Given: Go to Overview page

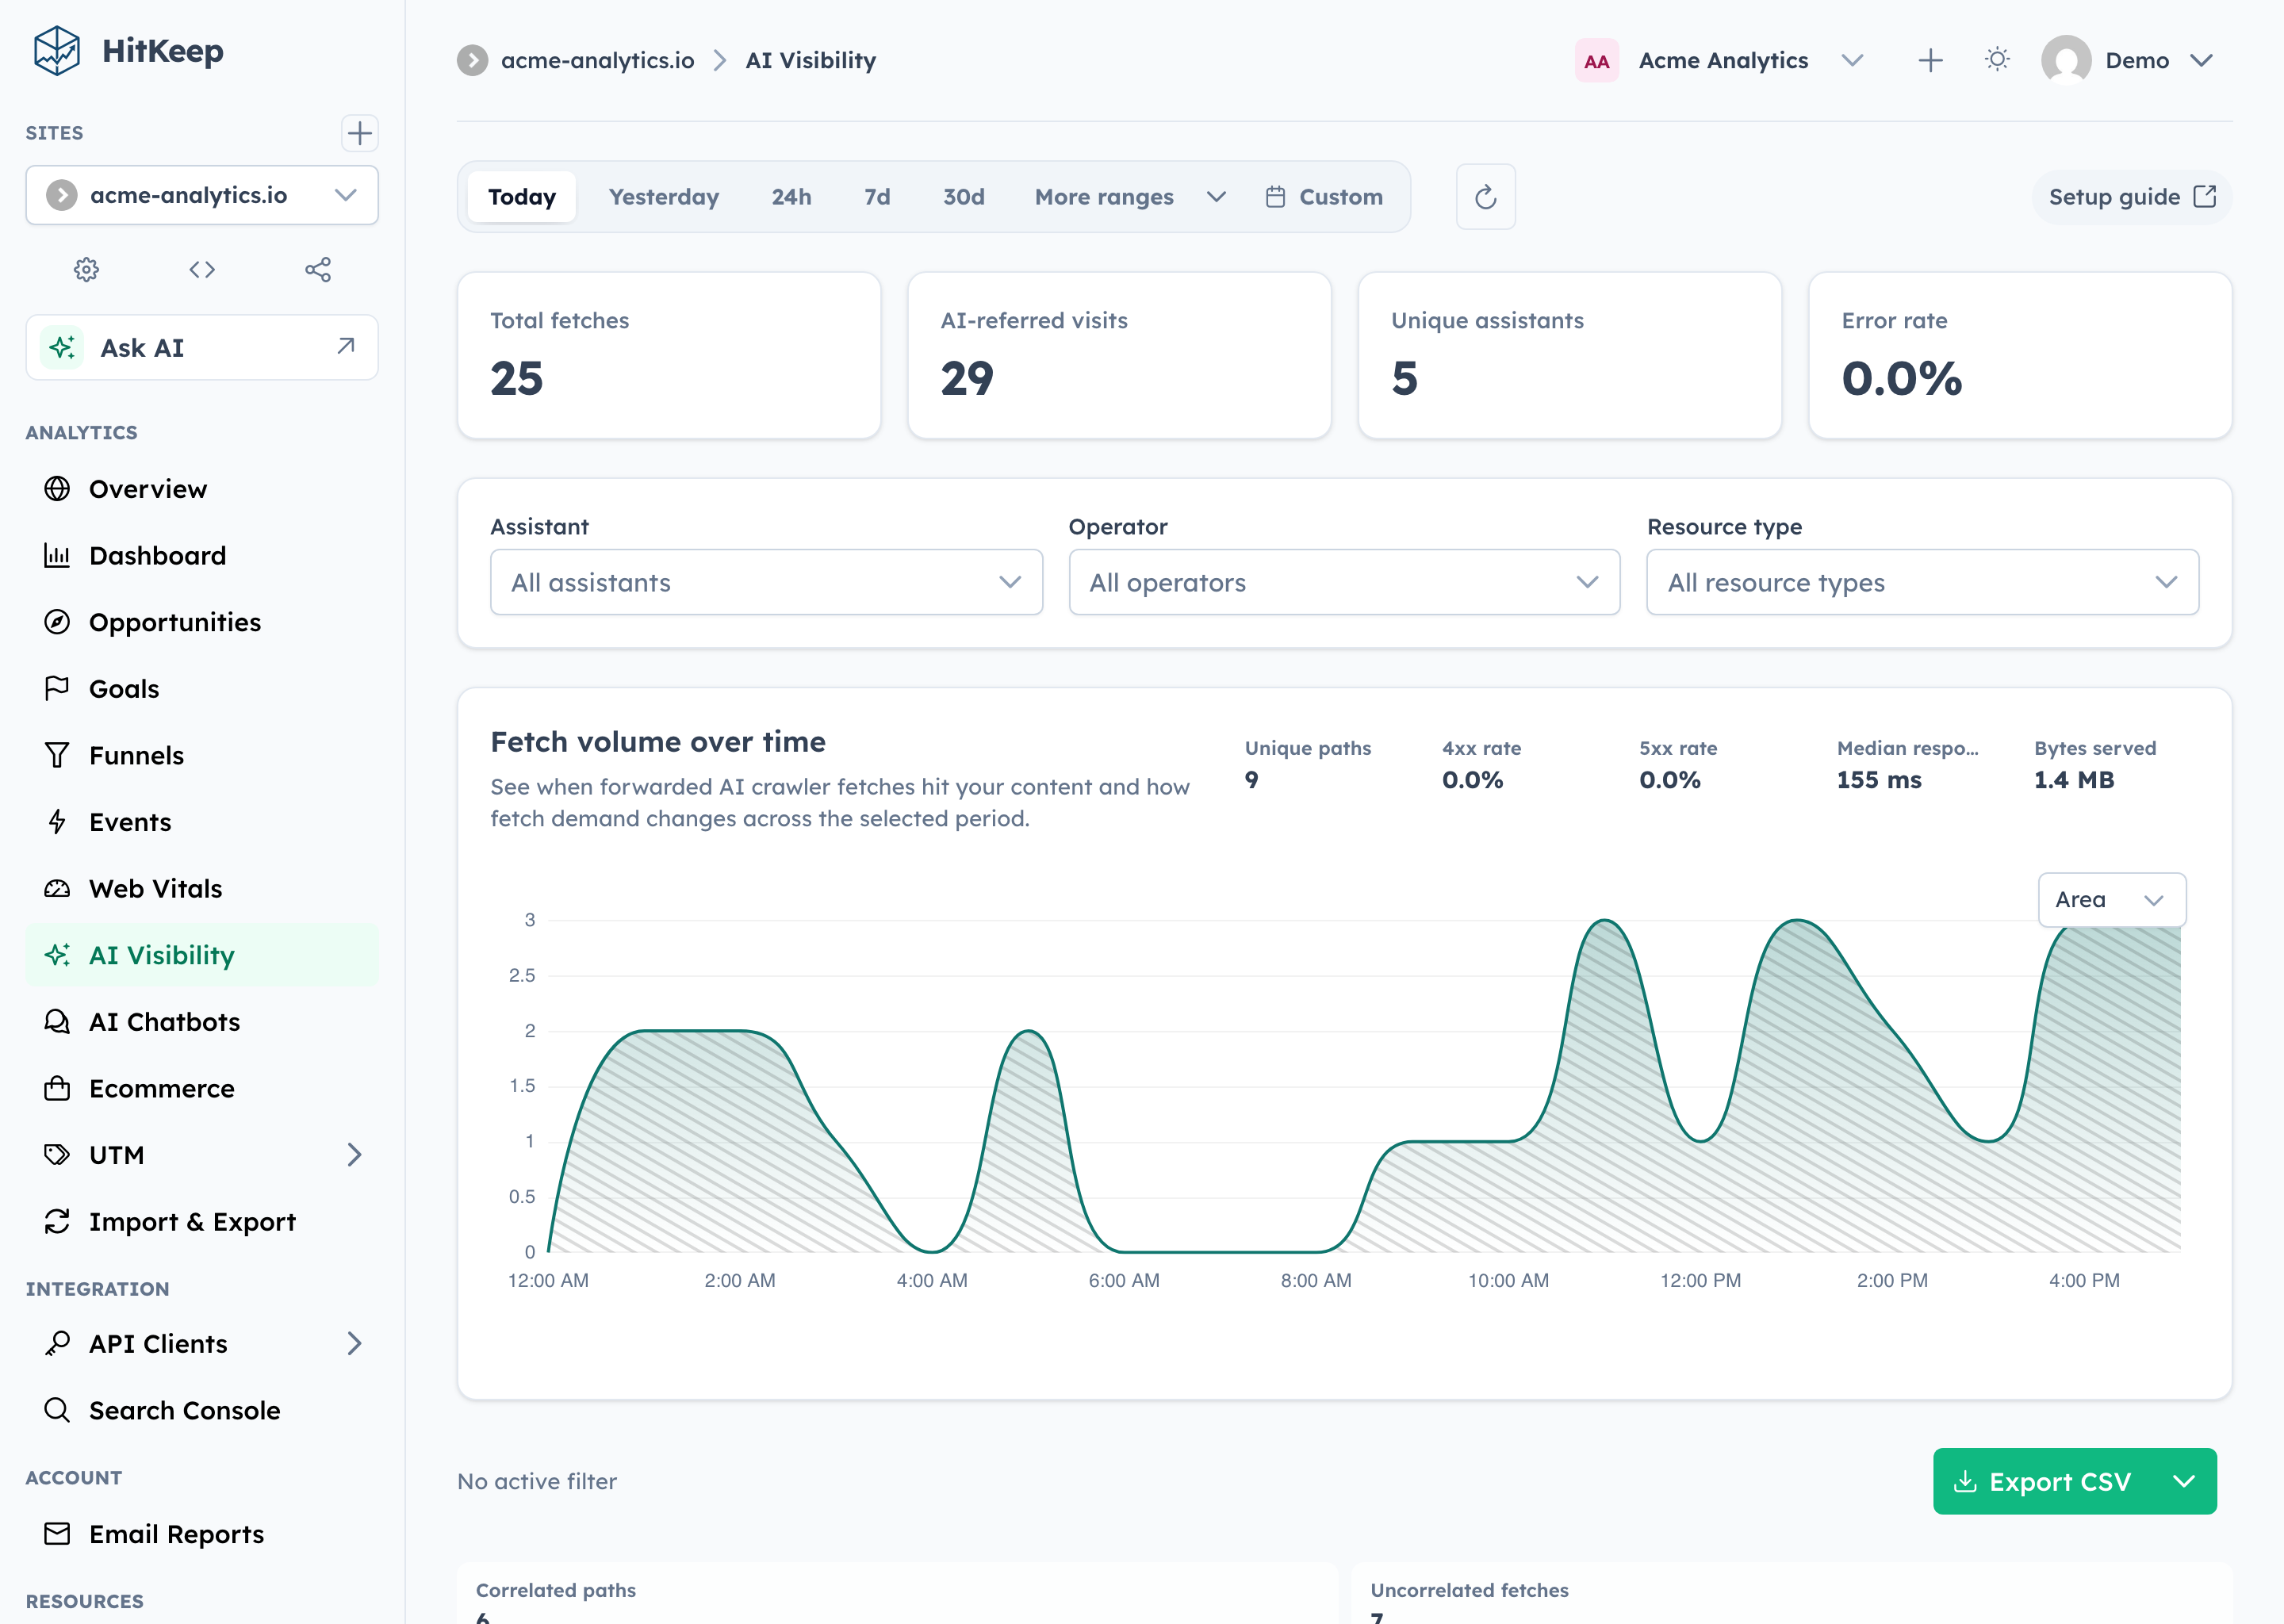Looking at the screenshot, I should (x=202, y=489).
